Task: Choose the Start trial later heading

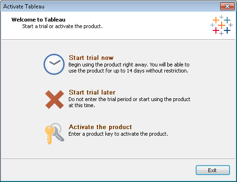Action: (x=92, y=92)
